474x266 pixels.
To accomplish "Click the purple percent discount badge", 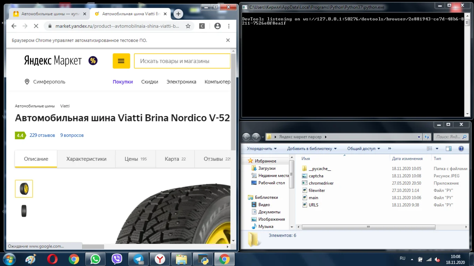I will [x=93, y=61].
